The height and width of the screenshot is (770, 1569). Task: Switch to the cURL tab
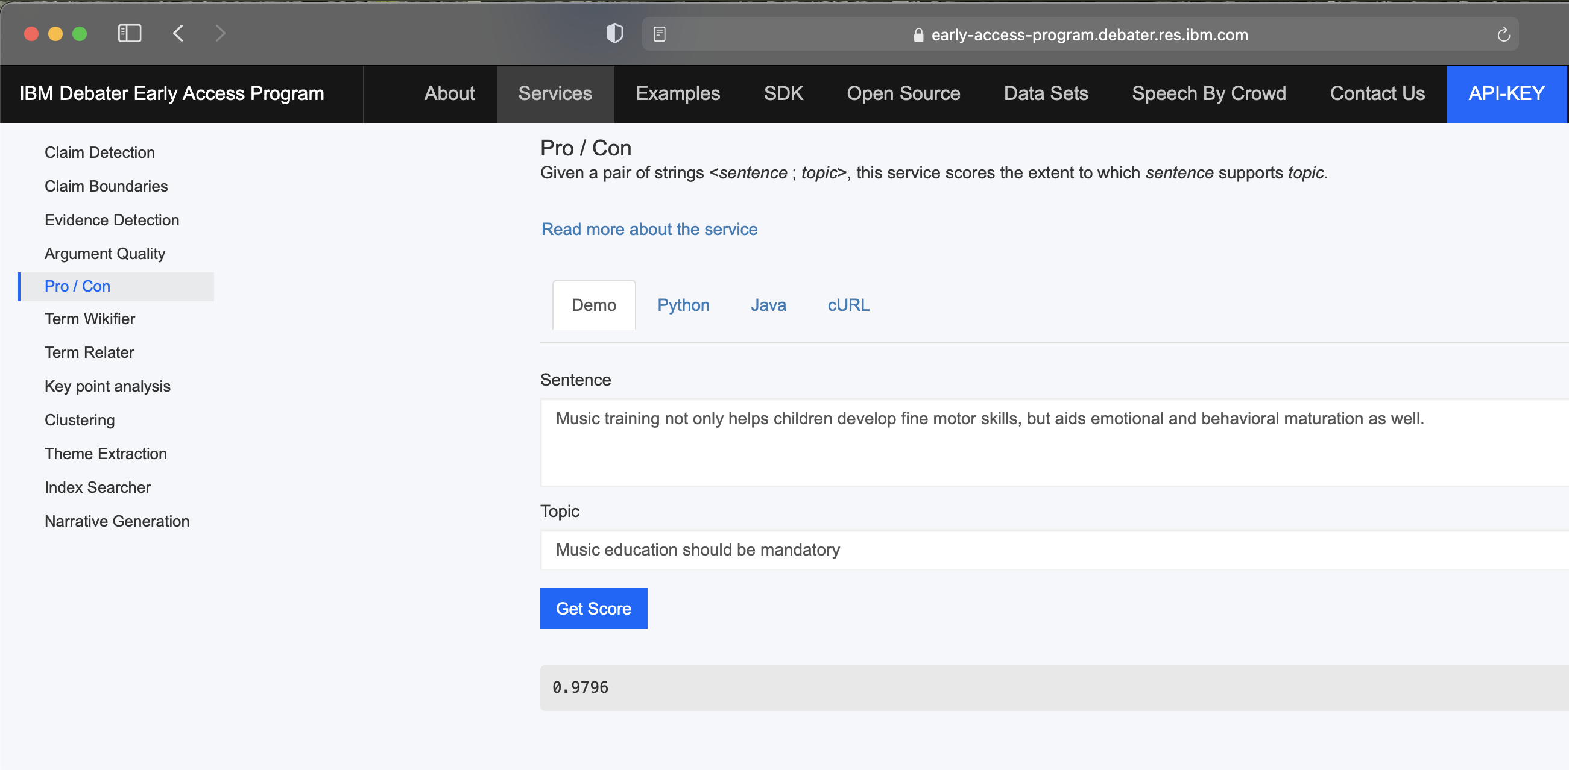click(x=848, y=305)
